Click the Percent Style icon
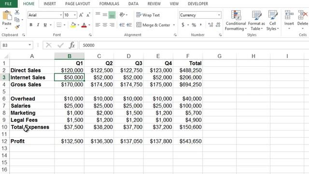The height and width of the screenshot is (174, 309). [x=194, y=25]
